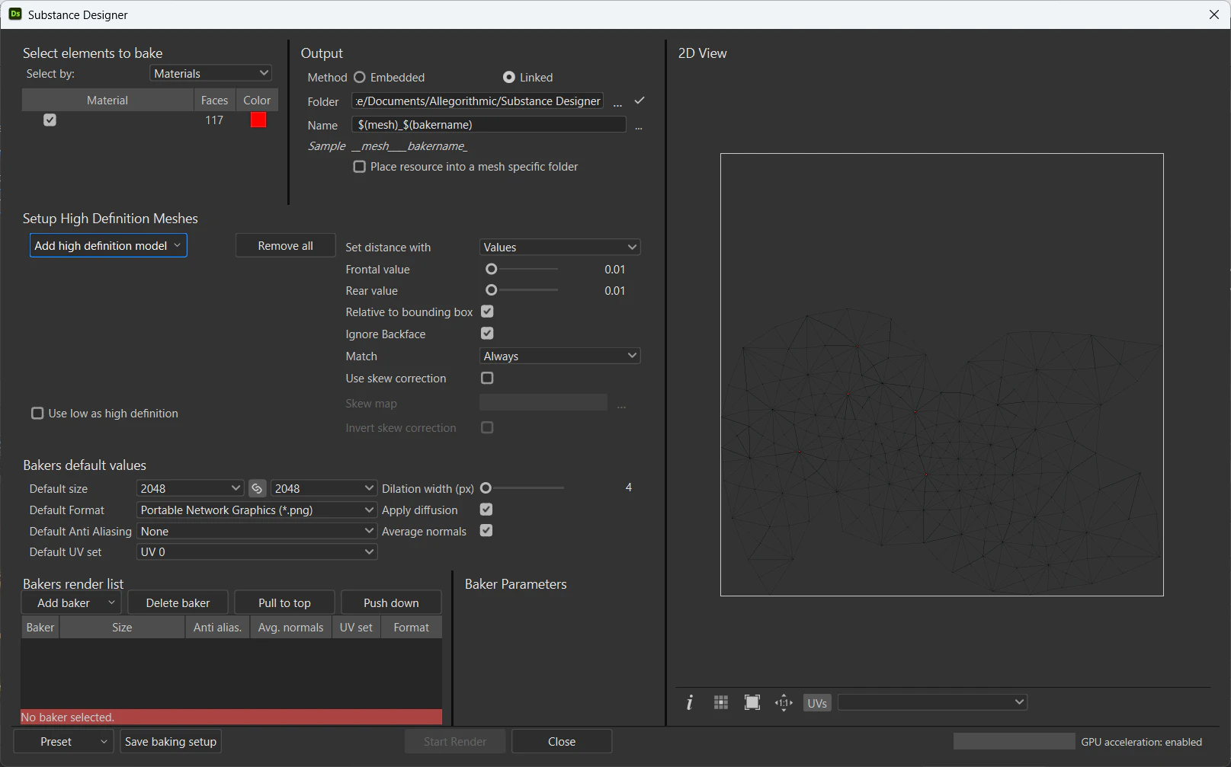Toggle Relative to bounding box checkbox
Image resolution: width=1231 pixels, height=767 pixels.
[487, 312]
